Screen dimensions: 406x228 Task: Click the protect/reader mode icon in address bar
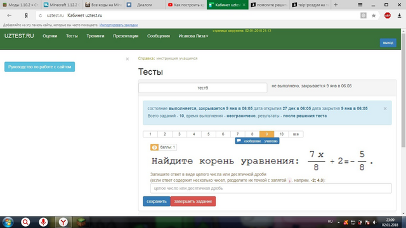(363, 15)
